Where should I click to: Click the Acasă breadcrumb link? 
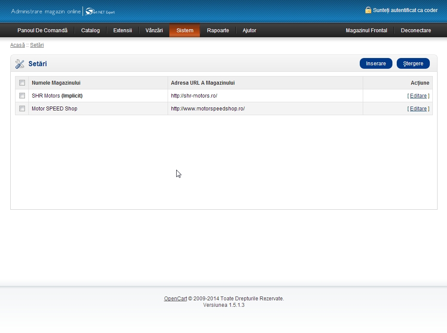[x=18, y=45]
